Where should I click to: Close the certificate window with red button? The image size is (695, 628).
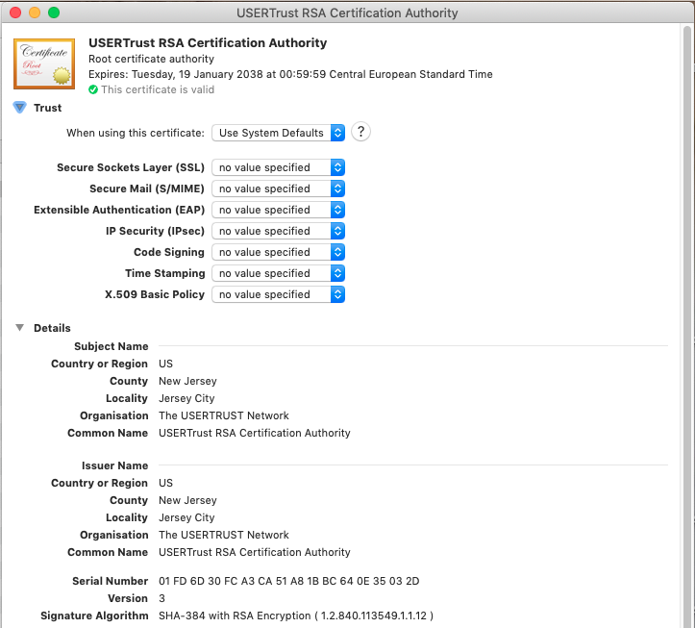pyautogui.click(x=14, y=13)
